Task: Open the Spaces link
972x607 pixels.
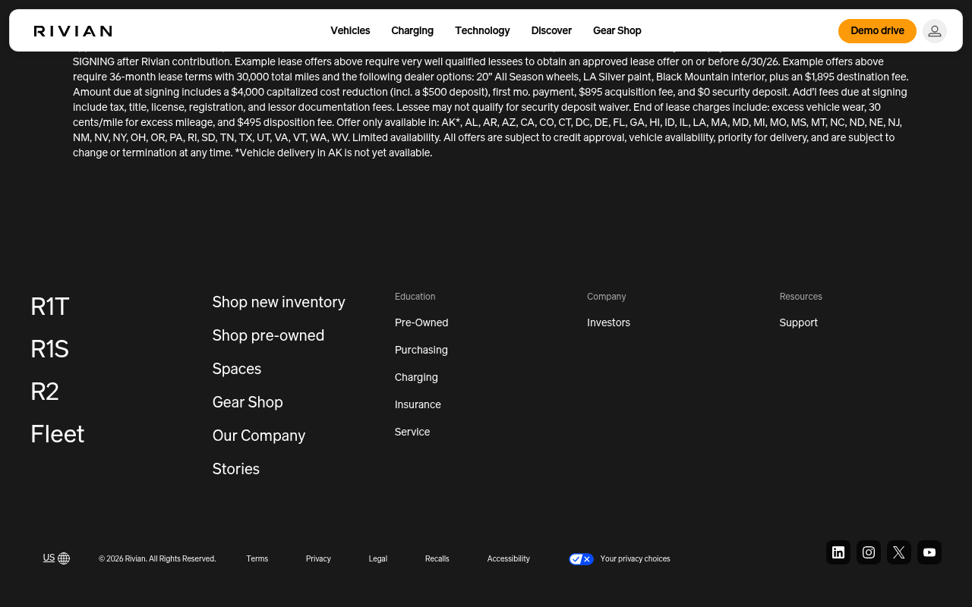Action: pos(237,369)
